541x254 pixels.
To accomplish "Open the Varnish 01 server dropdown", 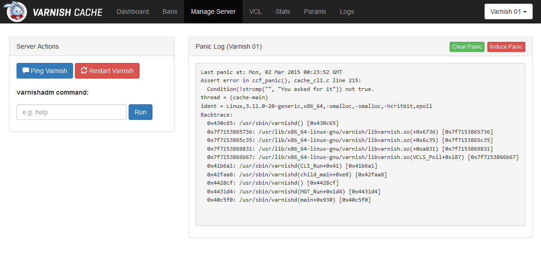I will point(508,11).
